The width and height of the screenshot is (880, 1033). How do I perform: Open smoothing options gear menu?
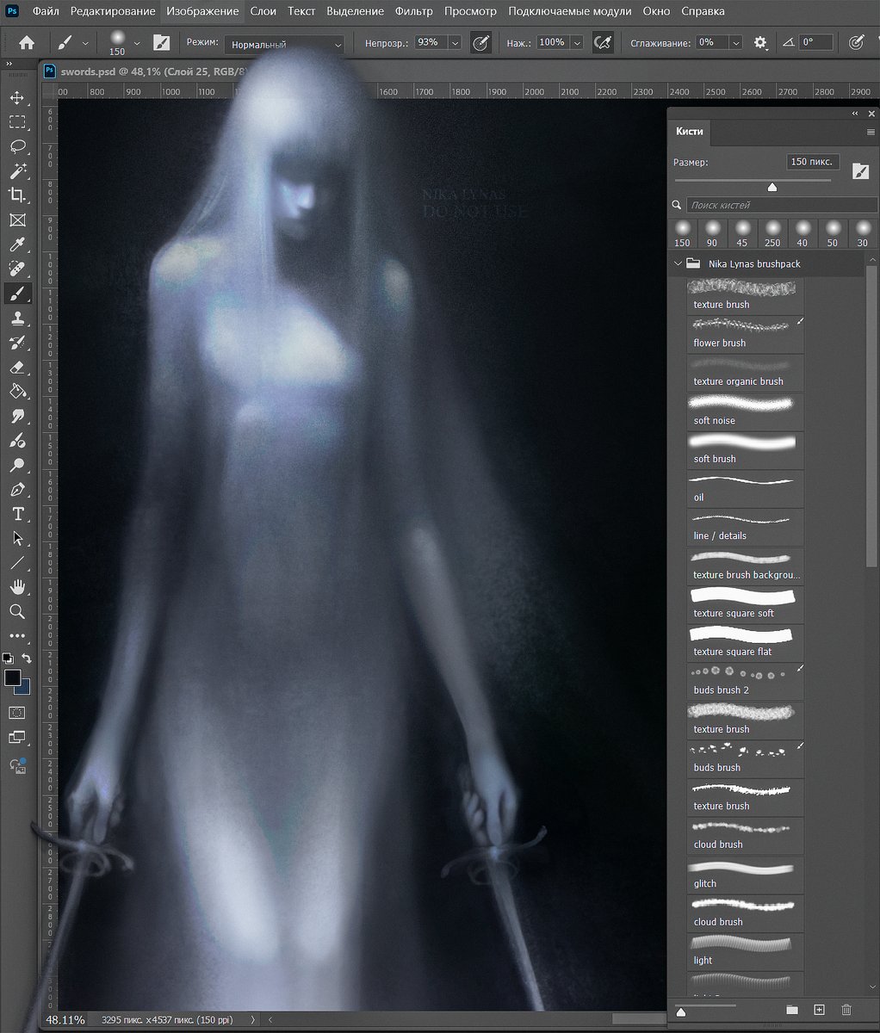pyautogui.click(x=760, y=42)
